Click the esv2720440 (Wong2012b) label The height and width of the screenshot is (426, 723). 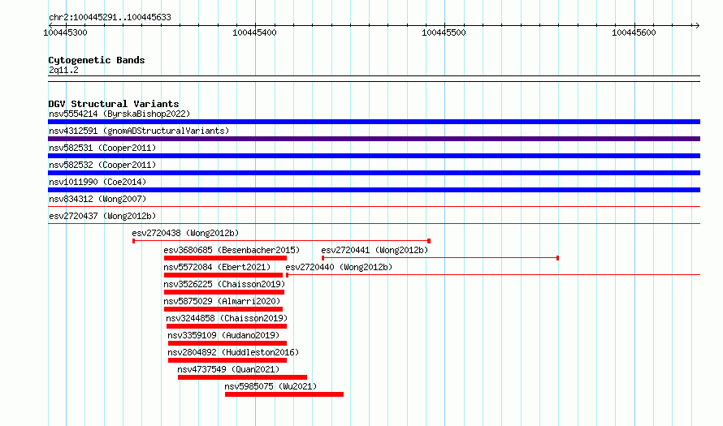[x=339, y=267]
